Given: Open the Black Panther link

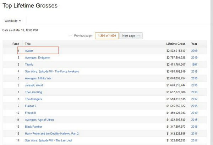Looking at the screenshot, I should (34, 127).
